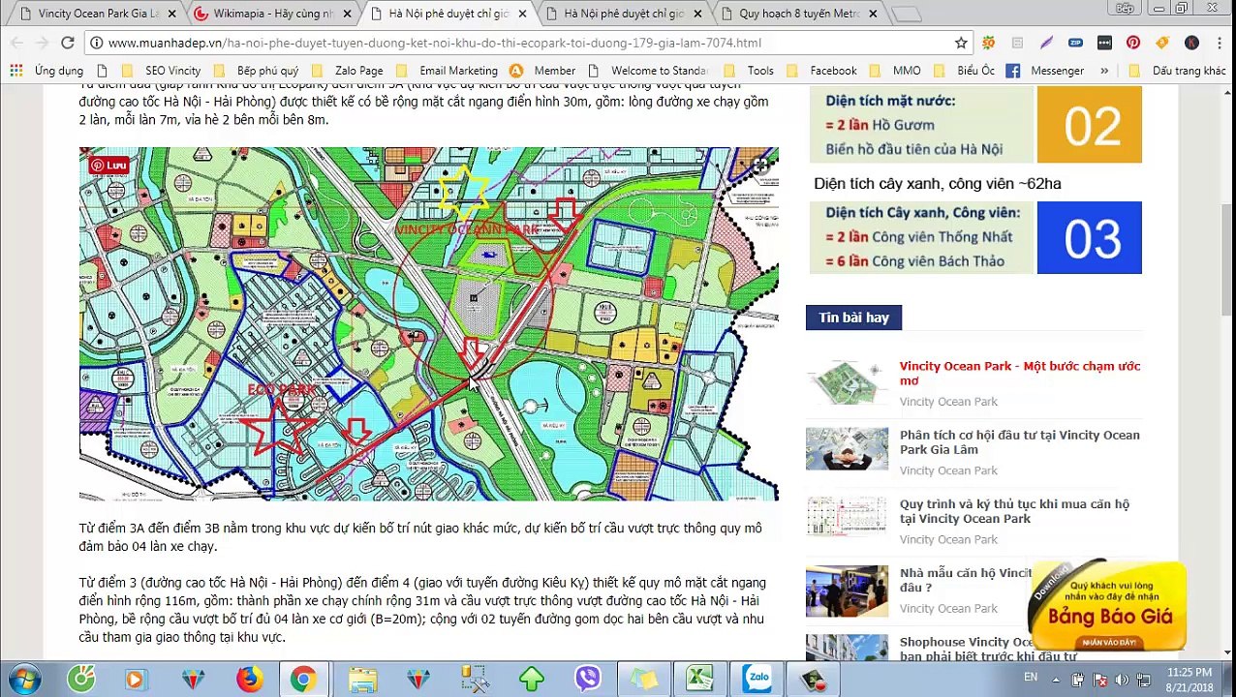Screen dimensions: 1236x697
Task: Click the Pinterest extension icon
Action: coord(1133,43)
